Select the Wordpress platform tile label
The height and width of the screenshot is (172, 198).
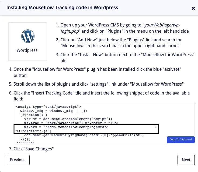[x=27, y=50]
